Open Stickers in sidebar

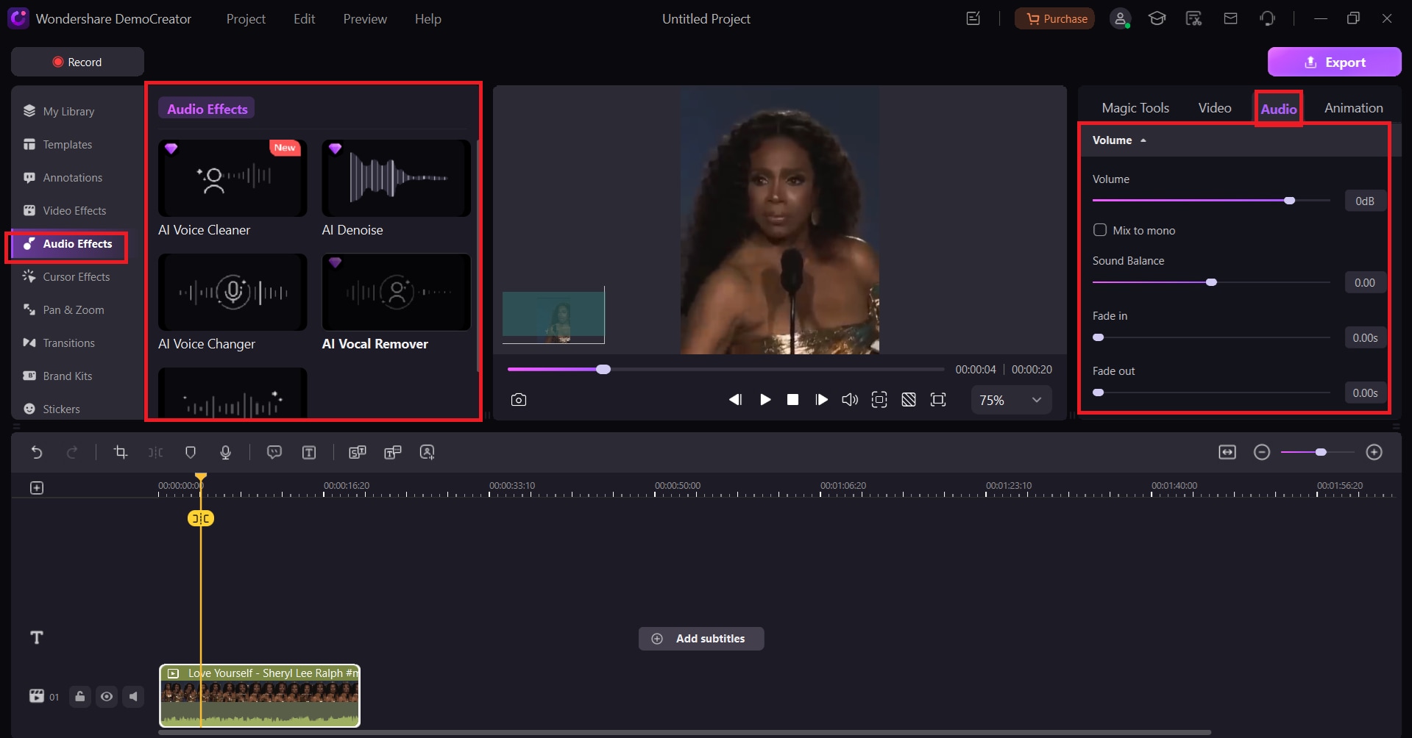61,409
